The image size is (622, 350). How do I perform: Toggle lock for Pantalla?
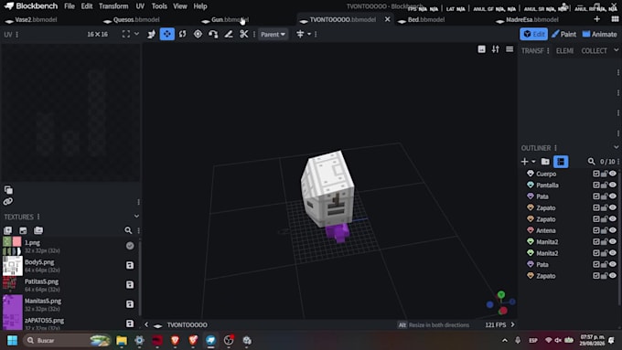(604, 186)
